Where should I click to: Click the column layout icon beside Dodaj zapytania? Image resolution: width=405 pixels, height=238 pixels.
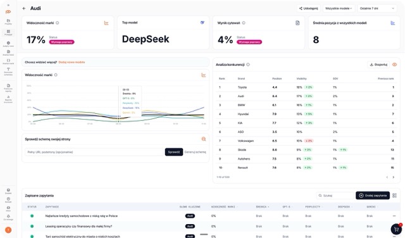point(394,196)
